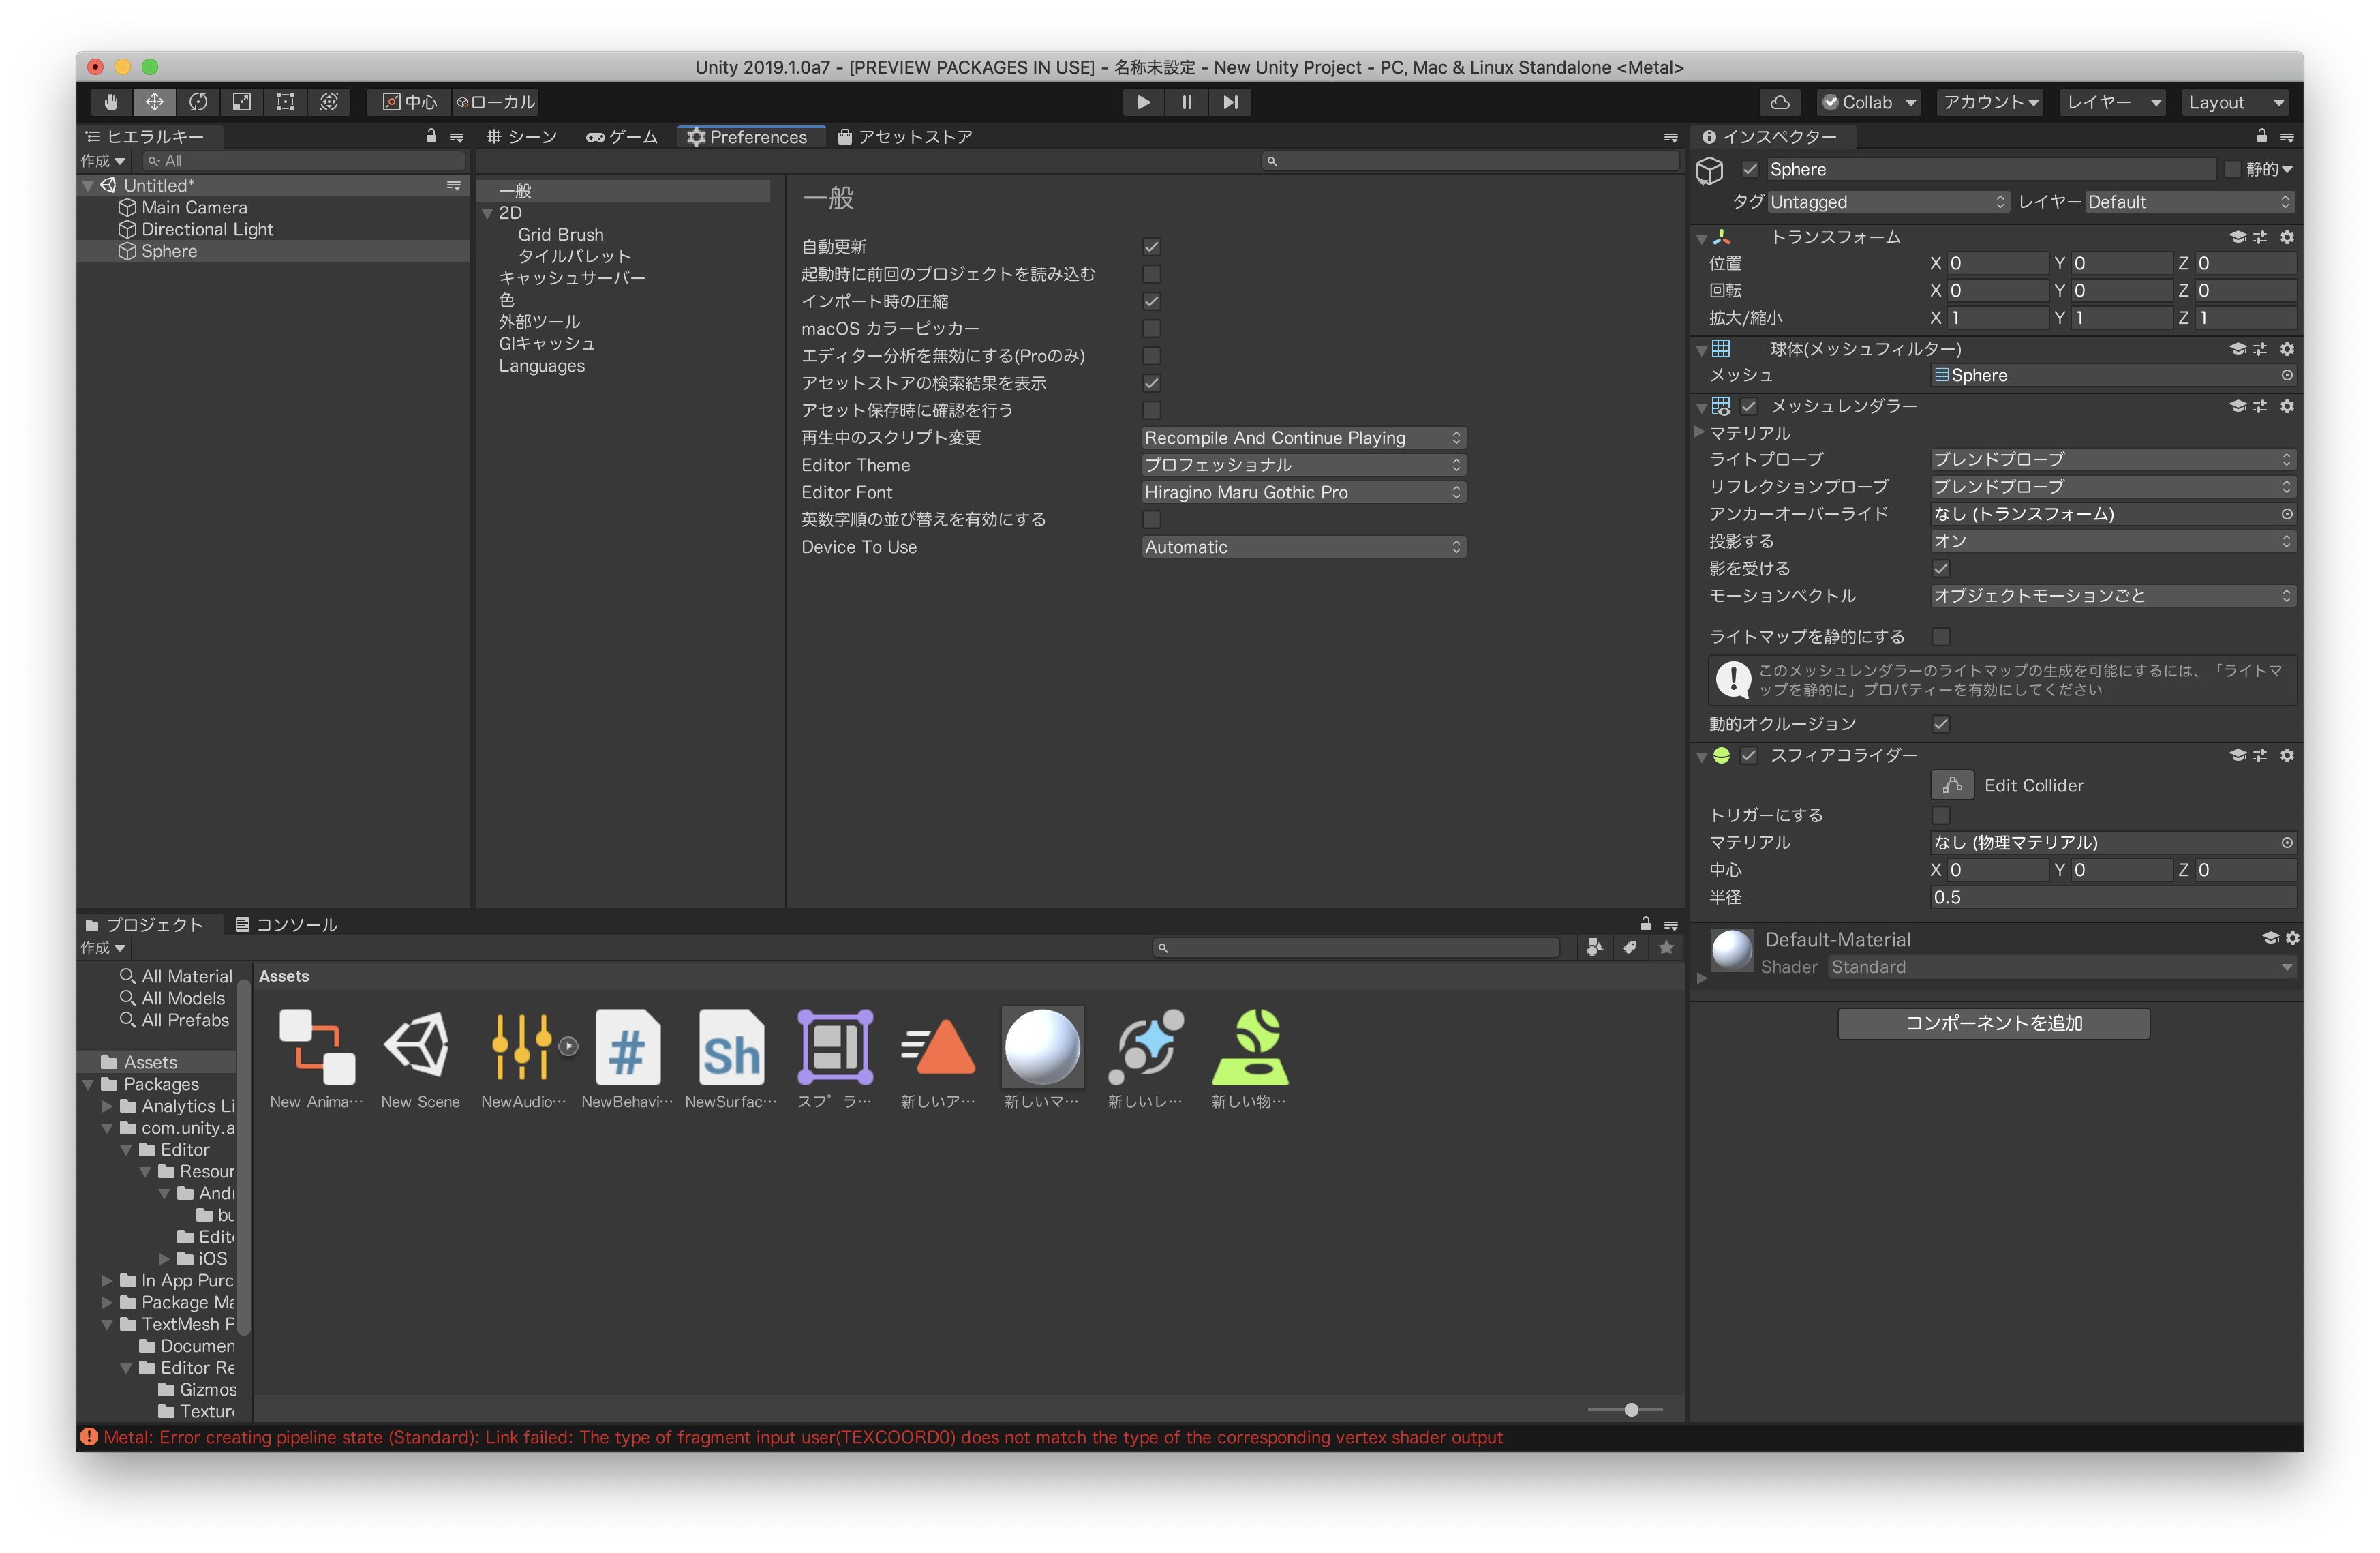Image resolution: width=2380 pixels, height=1553 pixels.
Task: Click Search by Type icon in Project
Action: pyautogui.click(x=1595, y=947)
